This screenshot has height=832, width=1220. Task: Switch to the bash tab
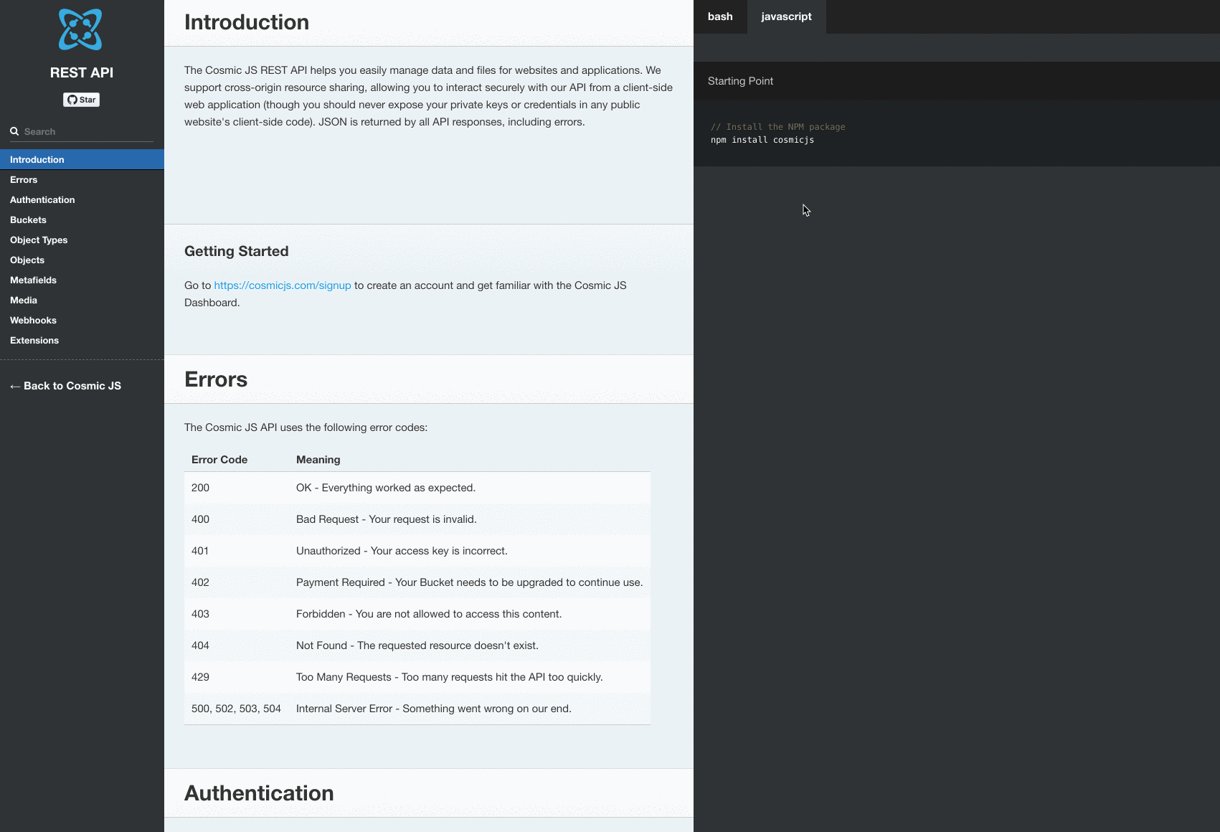[720, 16]
